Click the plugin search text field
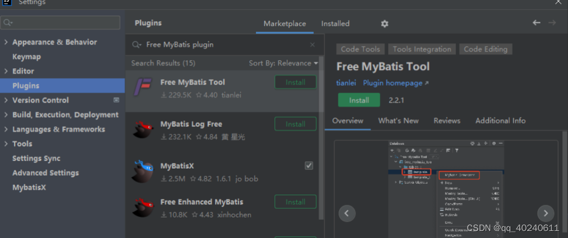The height and width of the screenshot is (238, 568). [x=224, y=45]
